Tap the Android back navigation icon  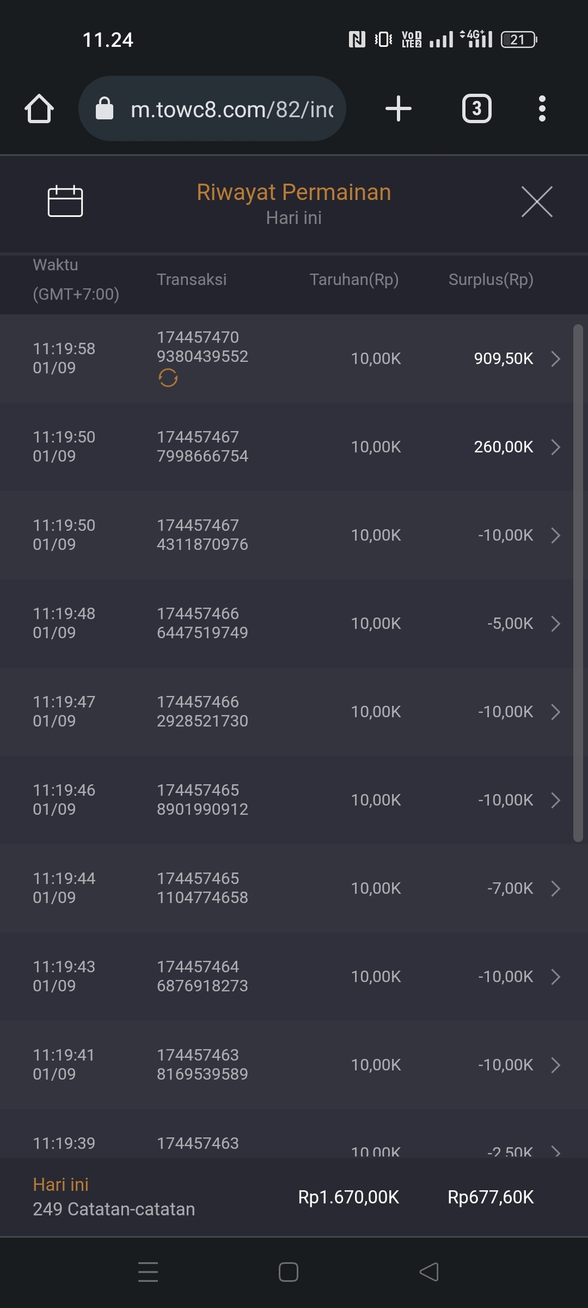(x=429, y=1272)
